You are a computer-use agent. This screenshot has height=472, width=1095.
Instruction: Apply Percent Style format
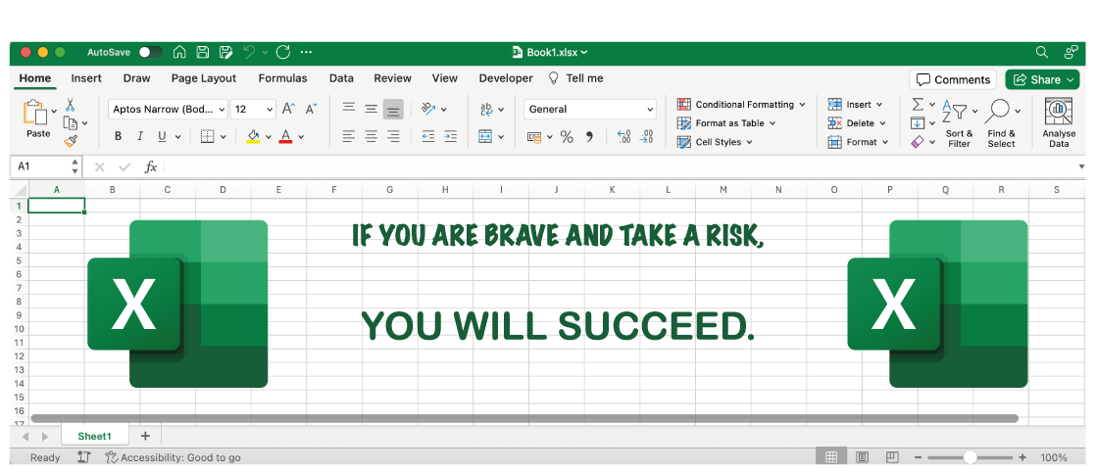point(567,137)
